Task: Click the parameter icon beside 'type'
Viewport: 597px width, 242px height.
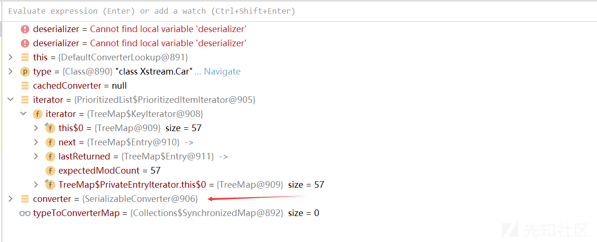Action: point(25,72)
